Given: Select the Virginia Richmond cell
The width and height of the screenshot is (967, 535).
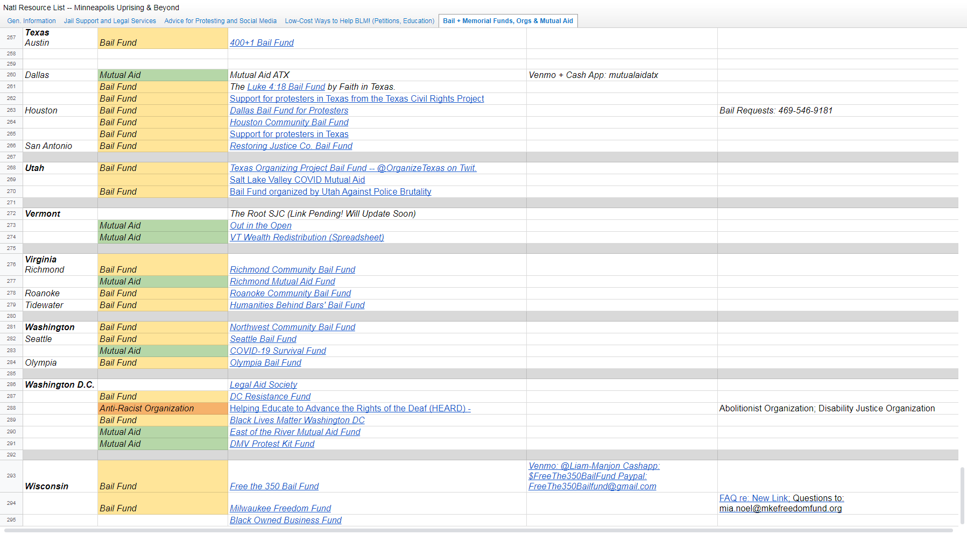Looking at the screenshot, I should (60, 265).
